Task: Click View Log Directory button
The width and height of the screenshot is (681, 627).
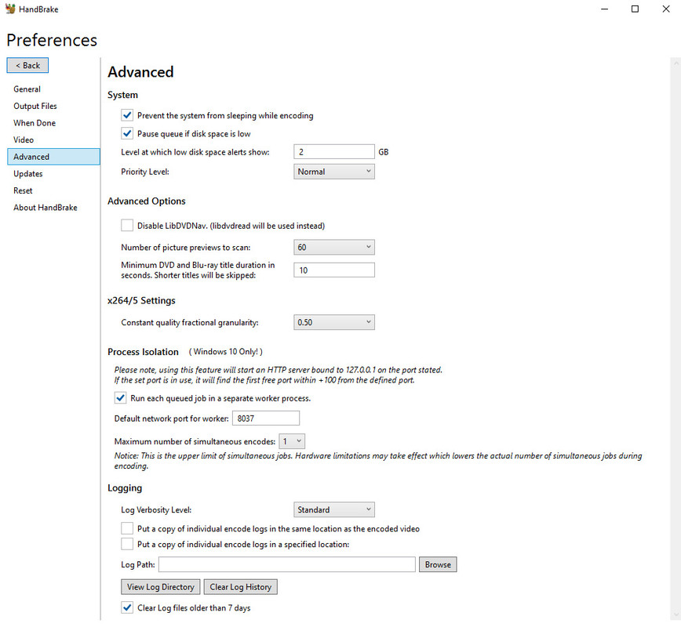Action: 161,587
